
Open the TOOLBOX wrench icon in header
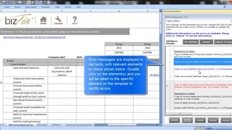click(58, 20)
